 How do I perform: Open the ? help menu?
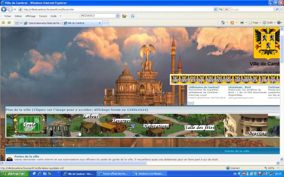point(60,16)
